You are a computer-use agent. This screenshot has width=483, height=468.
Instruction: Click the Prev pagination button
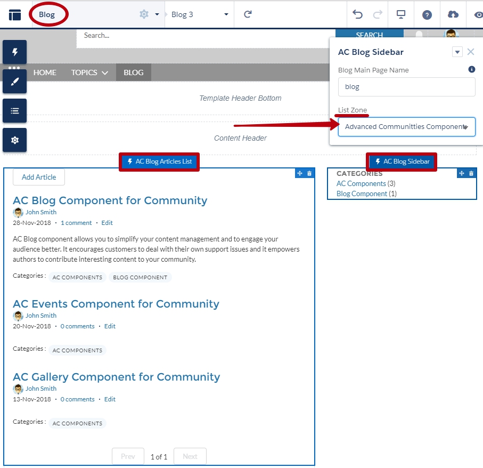(128, 456)
